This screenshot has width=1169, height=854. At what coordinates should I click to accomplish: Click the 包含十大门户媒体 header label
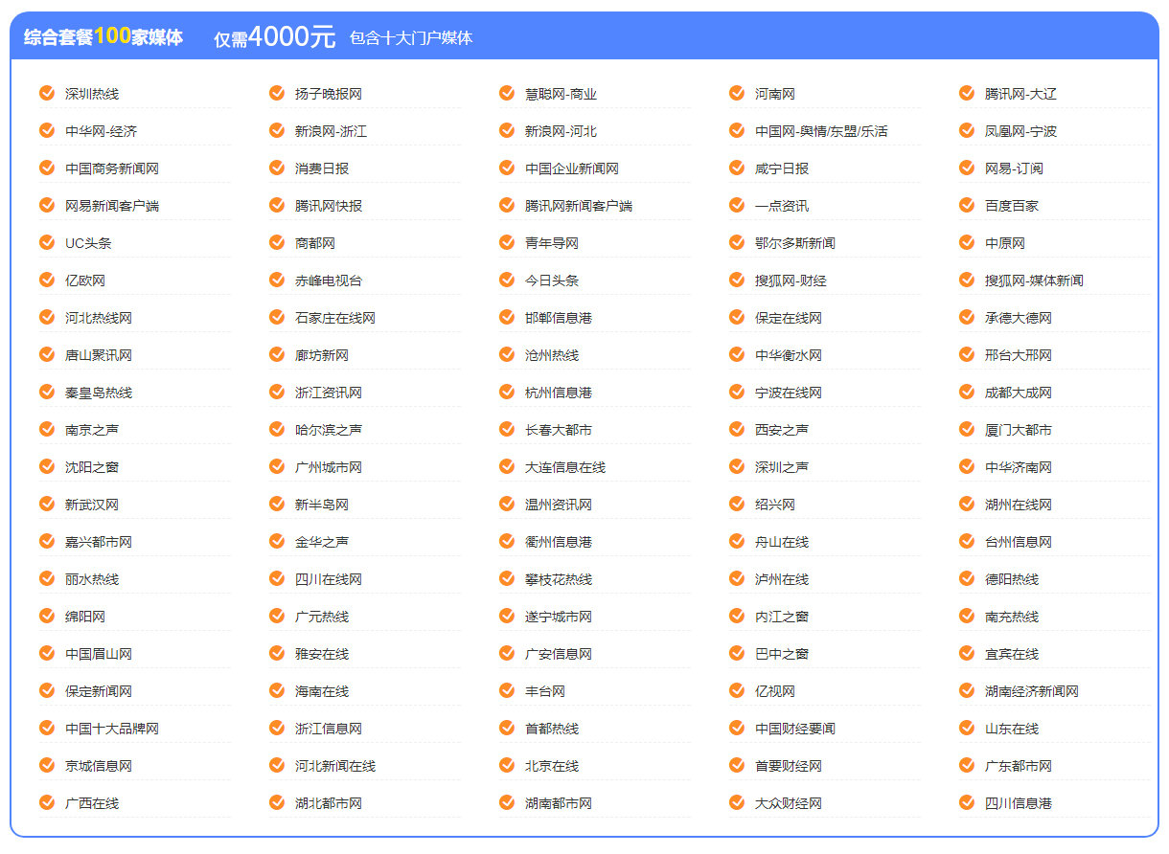coord(411,38)
